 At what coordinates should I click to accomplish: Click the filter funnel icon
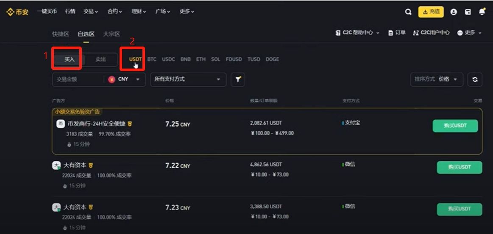(238, 79)
